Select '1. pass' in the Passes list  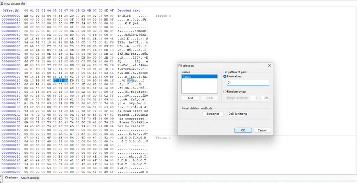(199, 76)
